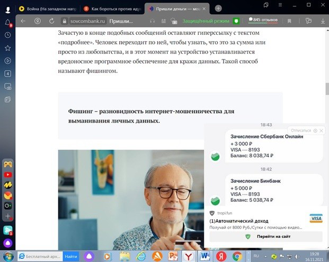Add an app with sidebar plus button
The height and width of the screenshot is (262, 329).
pos(8,217)
